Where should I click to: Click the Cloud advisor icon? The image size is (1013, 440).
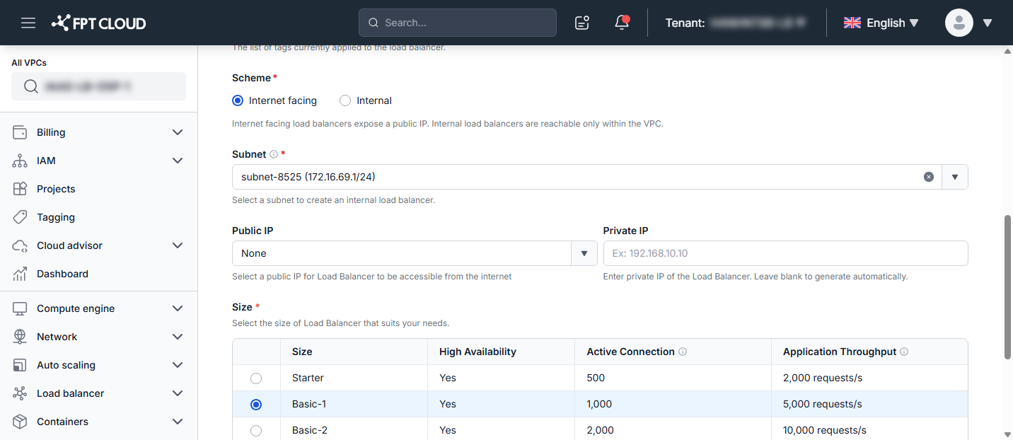[20, 245]
